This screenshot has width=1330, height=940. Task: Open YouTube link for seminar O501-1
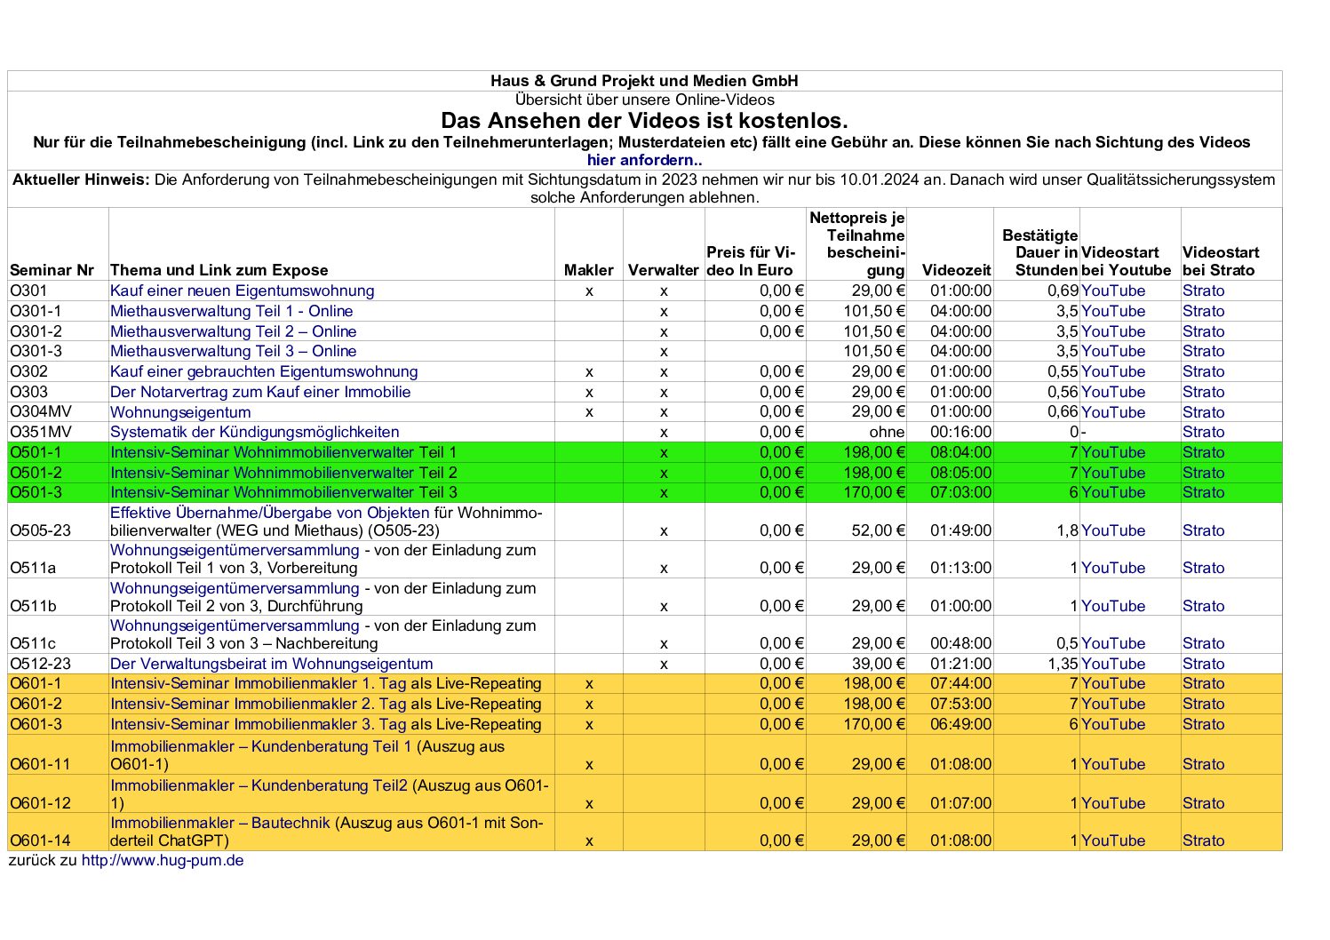(1113, 452)
